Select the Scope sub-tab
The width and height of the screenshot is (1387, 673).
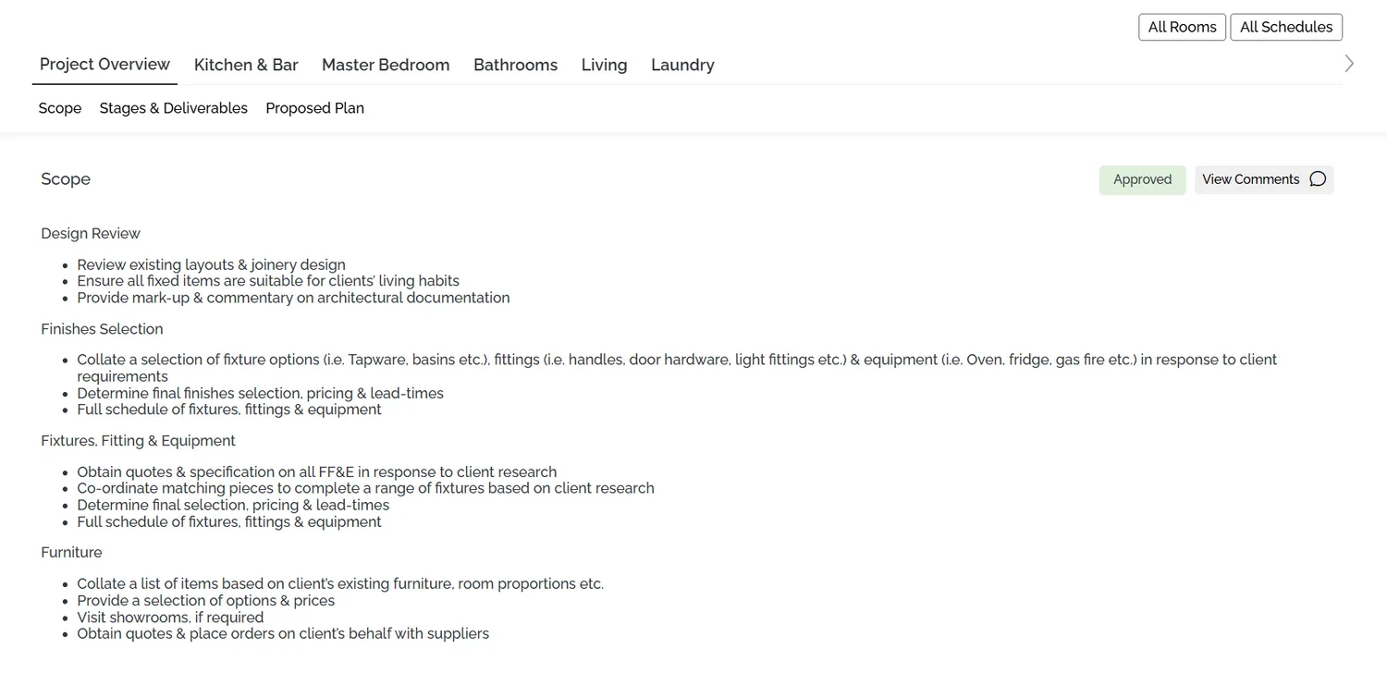[60, 108]
